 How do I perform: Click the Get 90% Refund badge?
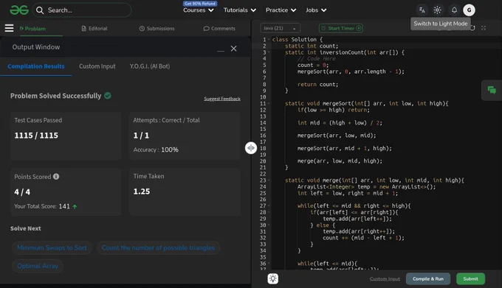[200, 4]
